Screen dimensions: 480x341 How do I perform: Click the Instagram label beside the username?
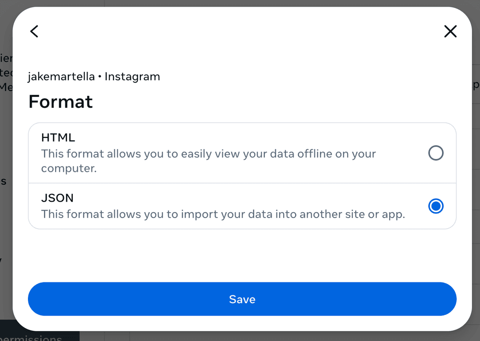point(132,77)
